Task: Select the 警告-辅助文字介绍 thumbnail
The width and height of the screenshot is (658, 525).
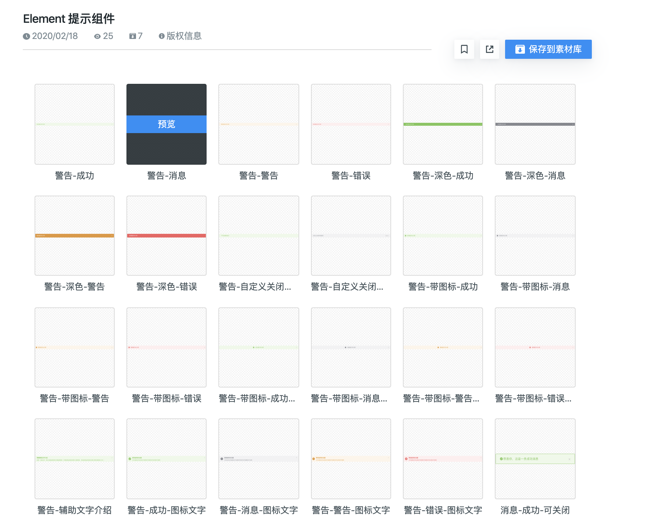Action: (x=75, y=458)
